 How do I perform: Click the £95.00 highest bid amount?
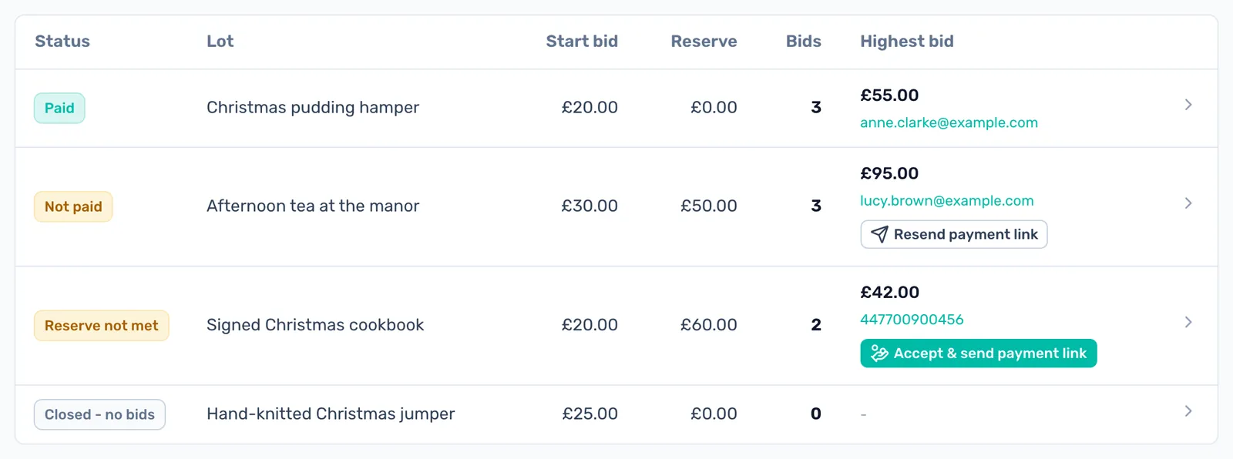[889, 173]
